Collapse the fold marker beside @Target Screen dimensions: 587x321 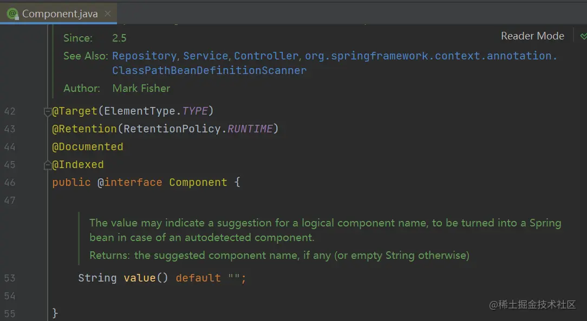[48, 111]
